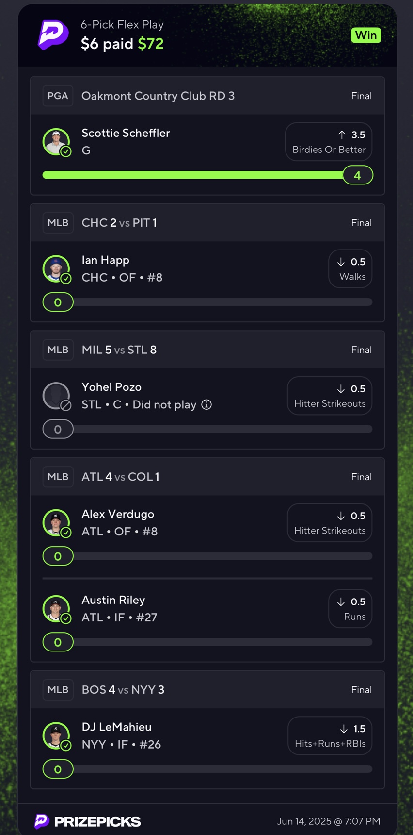Select the PGA league tag

click(58, 96)
